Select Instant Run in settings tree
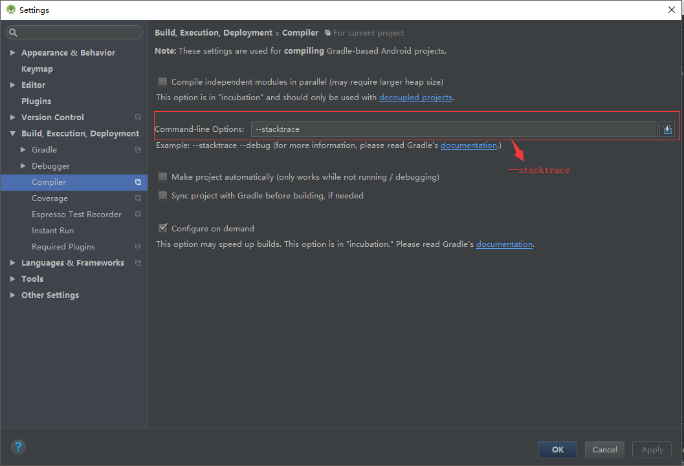 (52, 231)
